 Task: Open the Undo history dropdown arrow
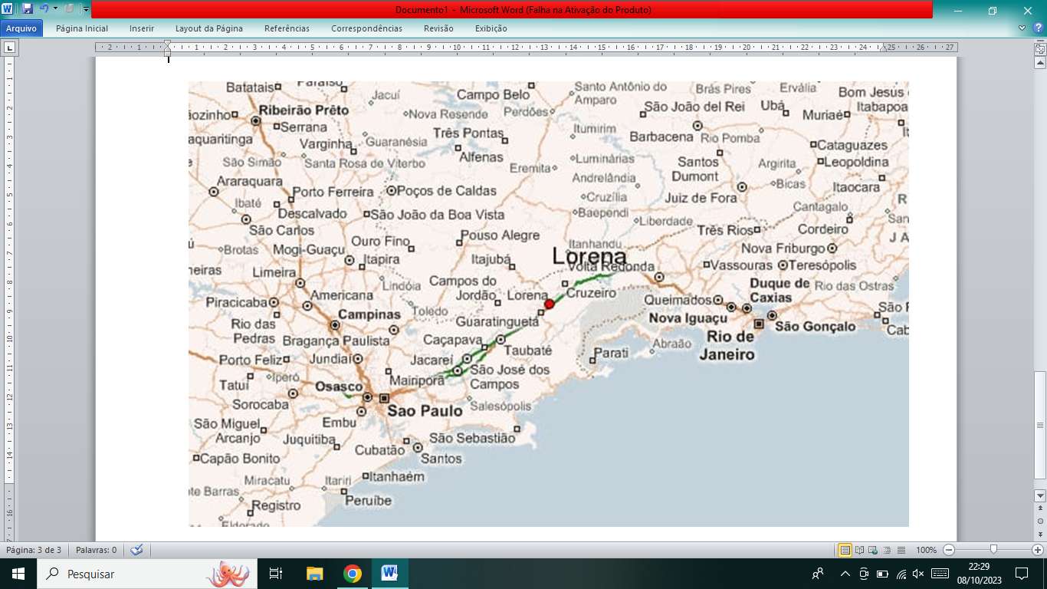coord(55,9)
